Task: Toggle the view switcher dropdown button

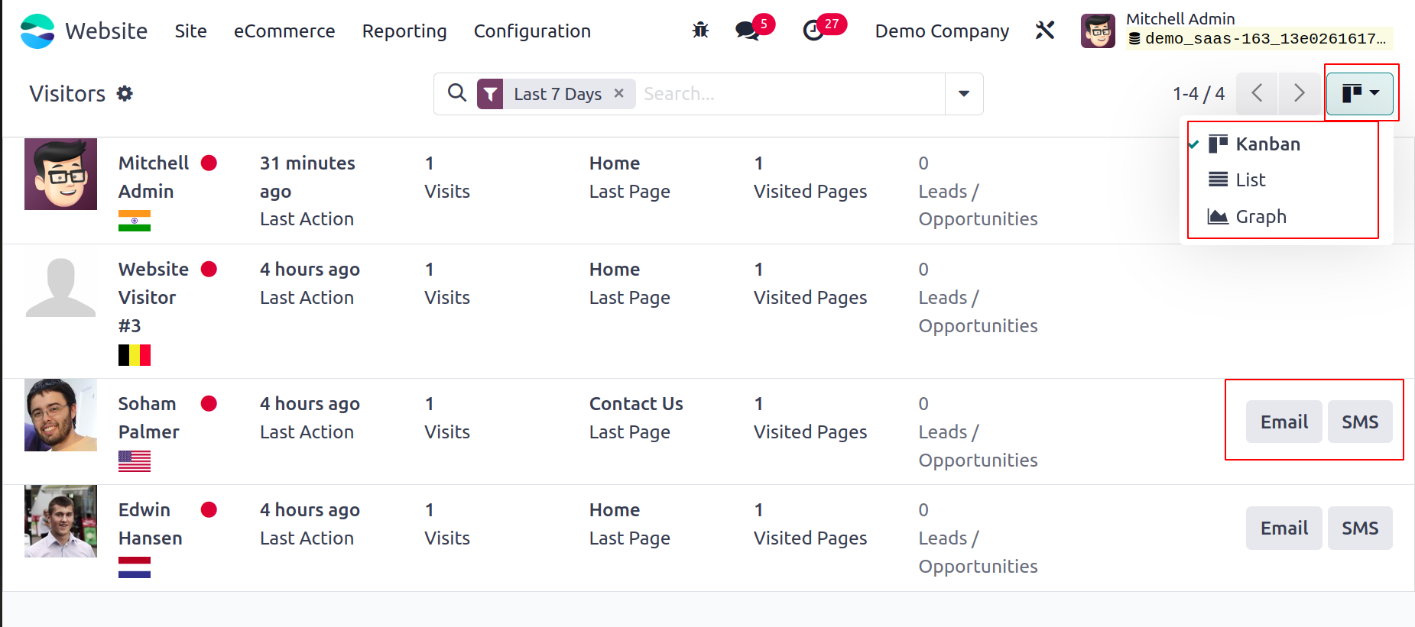Action: (x=1360, y=93)
